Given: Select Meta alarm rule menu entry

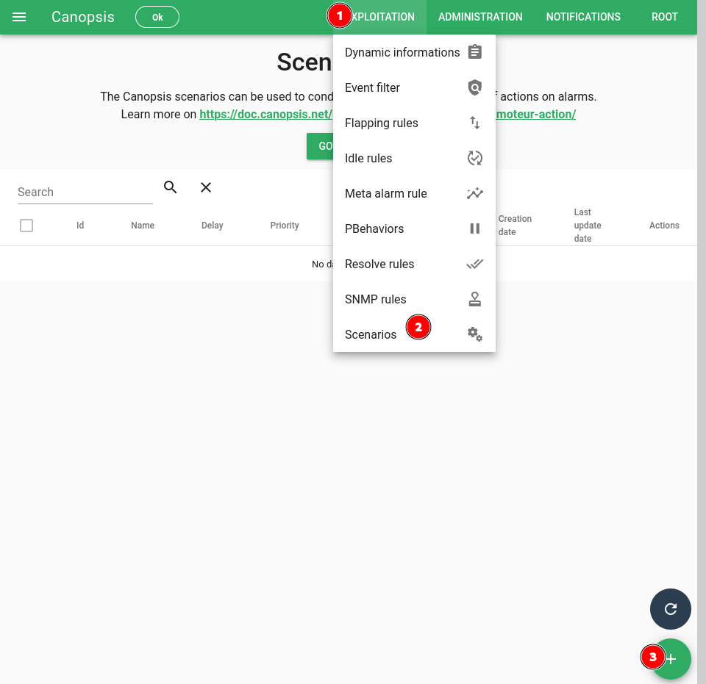Looking at the screenshot, I should [414, 193].
